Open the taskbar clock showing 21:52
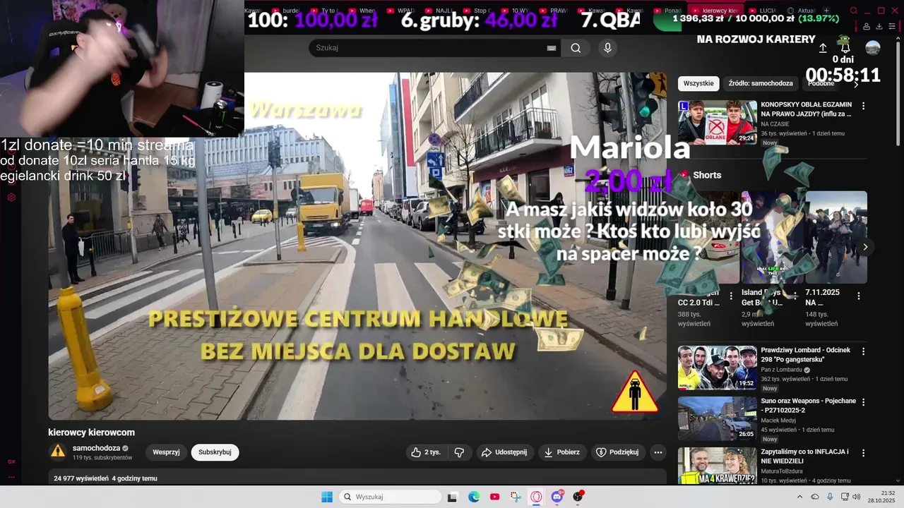The image size is (904, 508). [x=882, y=497]
